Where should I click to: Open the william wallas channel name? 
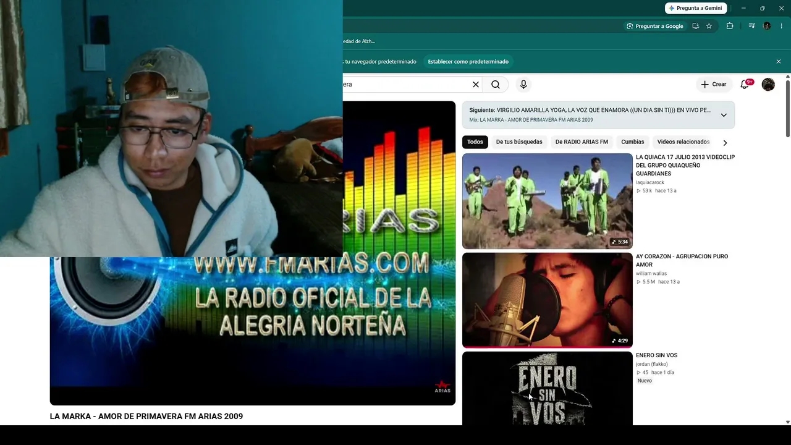pyautogui.click(x=652, y=274)
